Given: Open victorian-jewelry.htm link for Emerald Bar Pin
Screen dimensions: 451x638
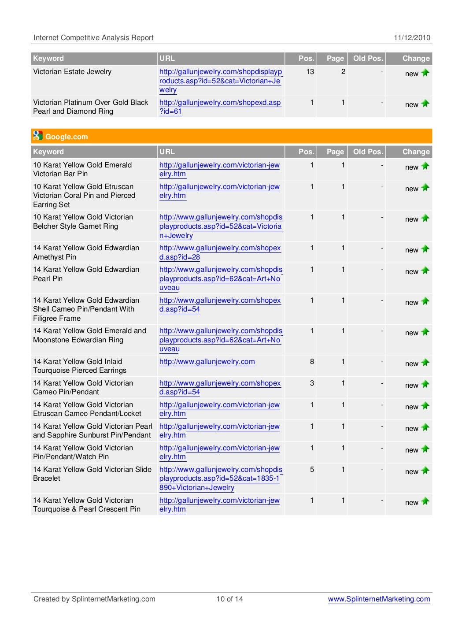Looking at the screenshot, I should [219, 169].
